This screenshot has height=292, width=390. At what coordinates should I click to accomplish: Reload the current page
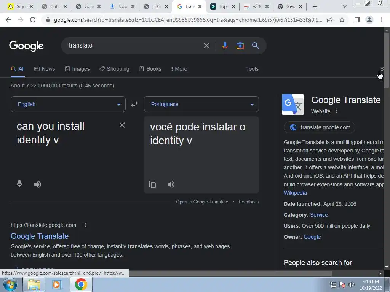(33, 20)
